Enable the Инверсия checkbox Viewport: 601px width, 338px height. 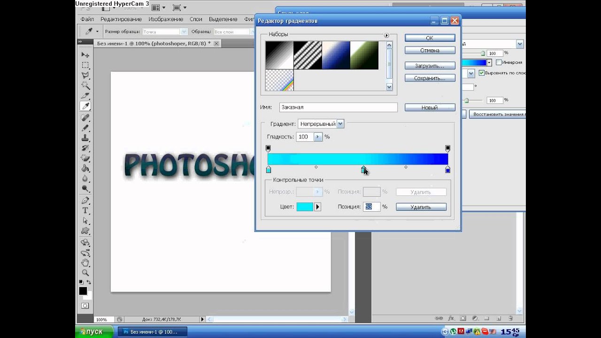click(x=499, y=62)
